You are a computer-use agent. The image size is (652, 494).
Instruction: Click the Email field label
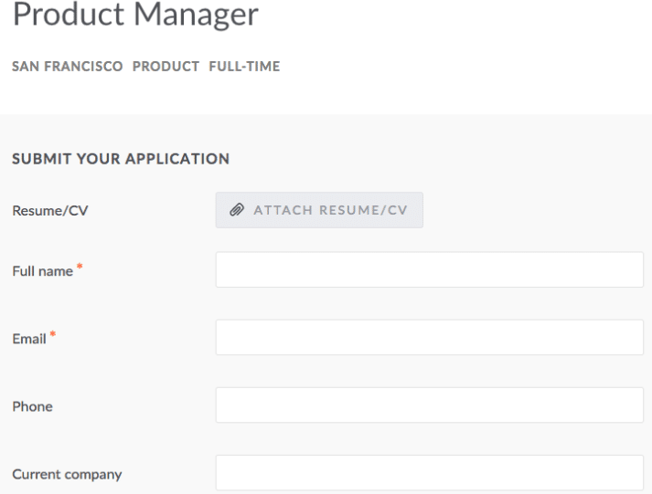(x=29, y=339)
